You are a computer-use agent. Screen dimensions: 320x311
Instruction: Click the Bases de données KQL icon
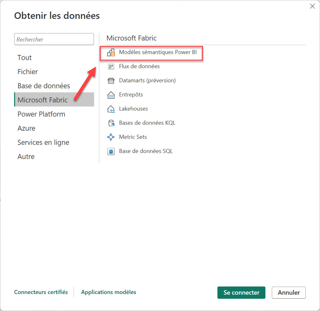pyautogui.click(x=111, y=123)
